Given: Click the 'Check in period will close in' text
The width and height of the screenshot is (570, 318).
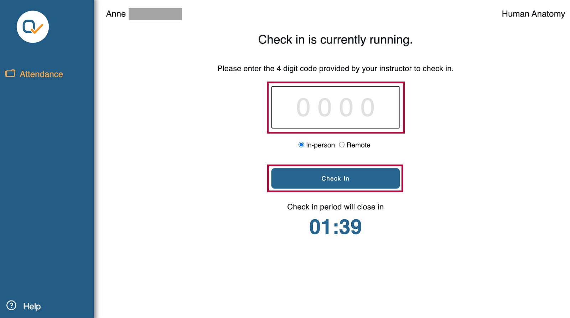Looking at the screenshot, I should [x=335, y=207].
